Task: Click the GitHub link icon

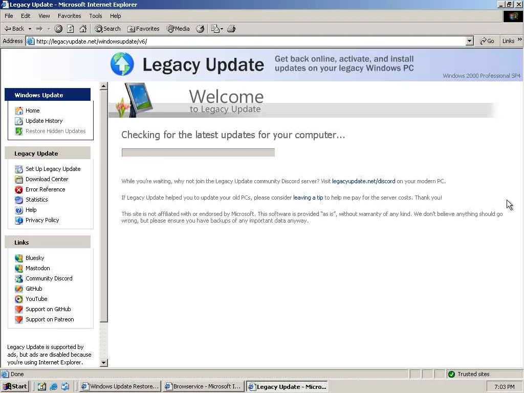Action: click(x=19, y=289)
